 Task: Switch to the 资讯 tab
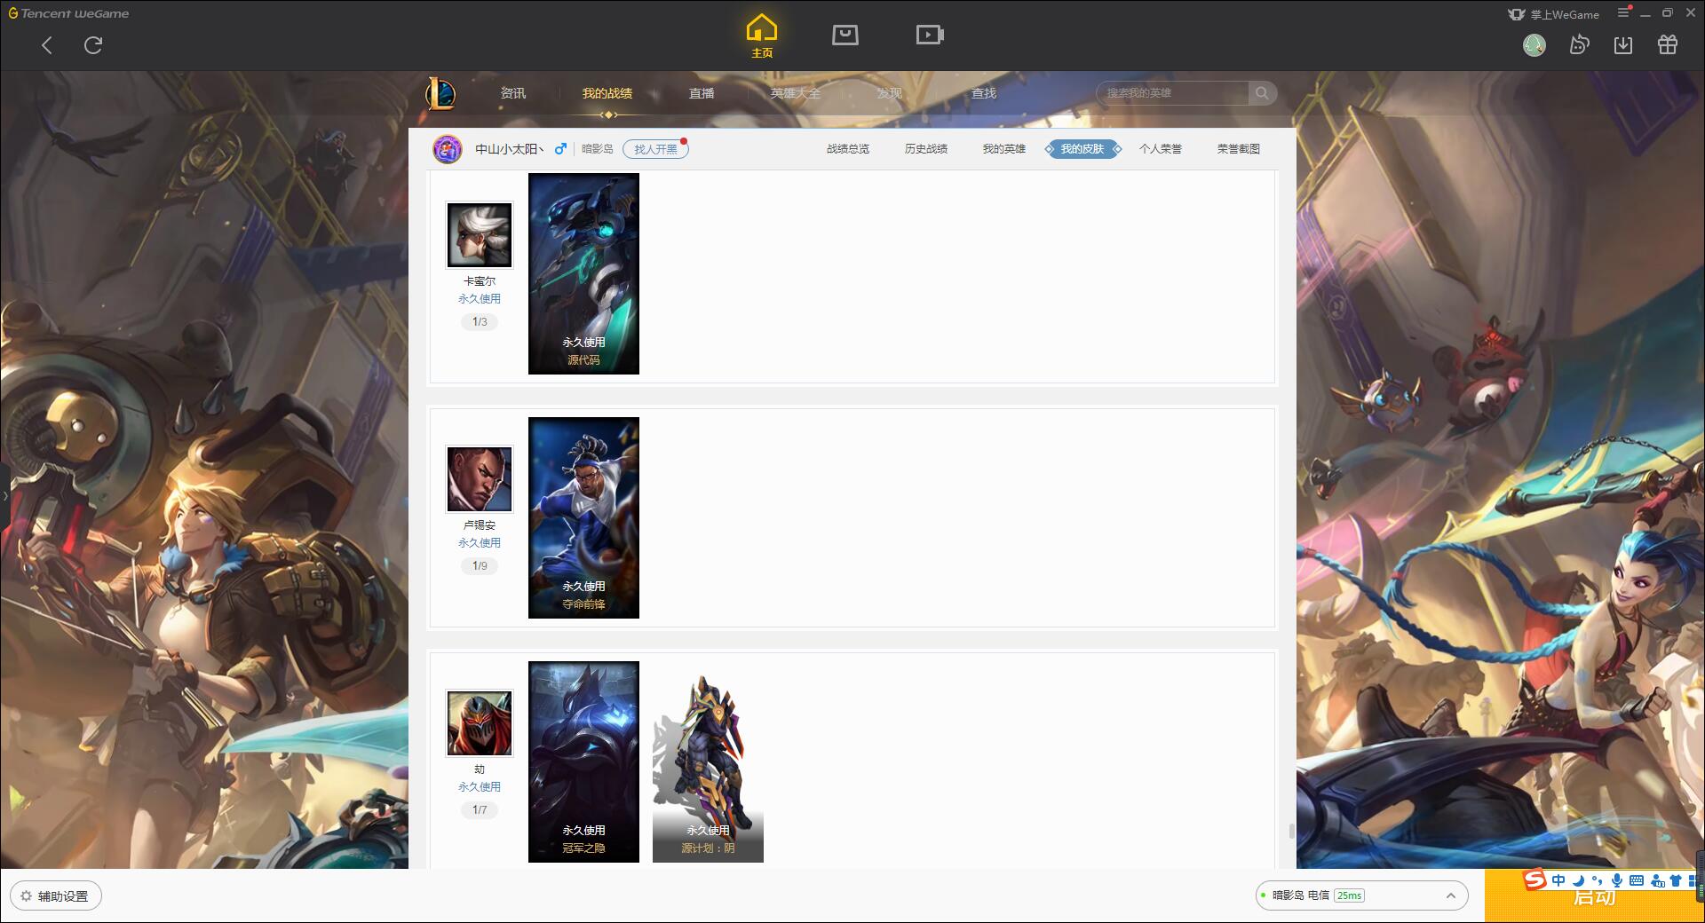click(513, 93)
